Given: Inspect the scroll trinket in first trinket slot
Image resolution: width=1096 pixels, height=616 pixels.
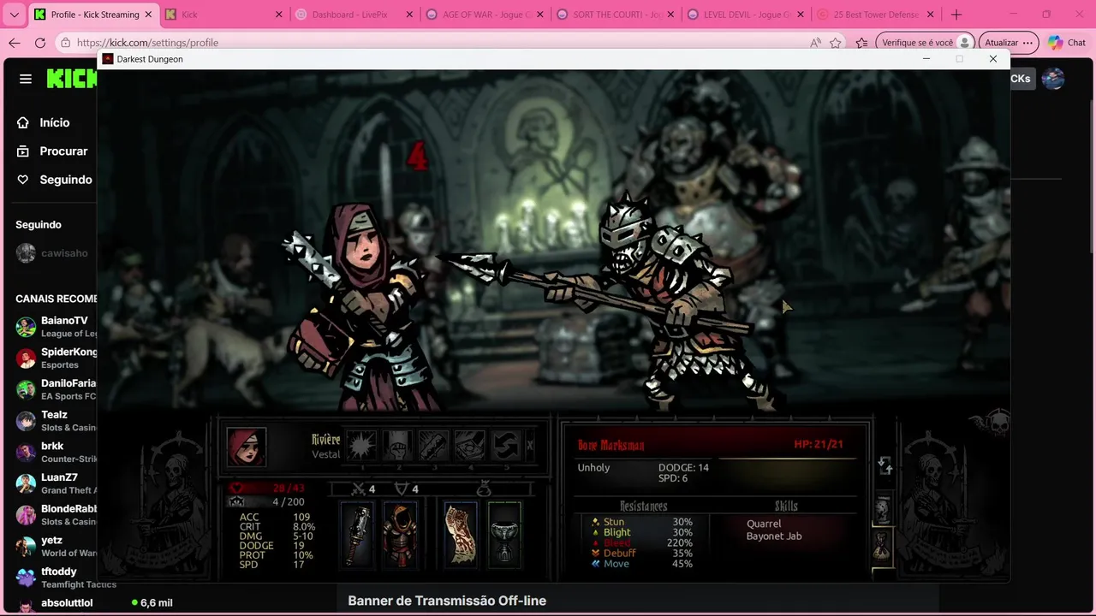Looking at the screenshot, I should pyautogui.click(x=461, y=535).
